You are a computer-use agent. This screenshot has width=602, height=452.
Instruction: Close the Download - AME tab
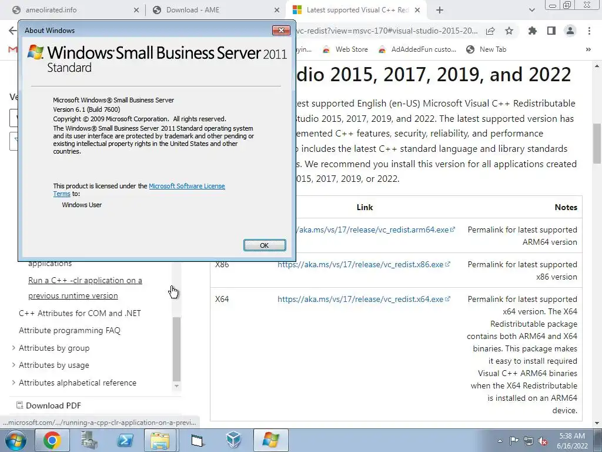click(277, 11)
